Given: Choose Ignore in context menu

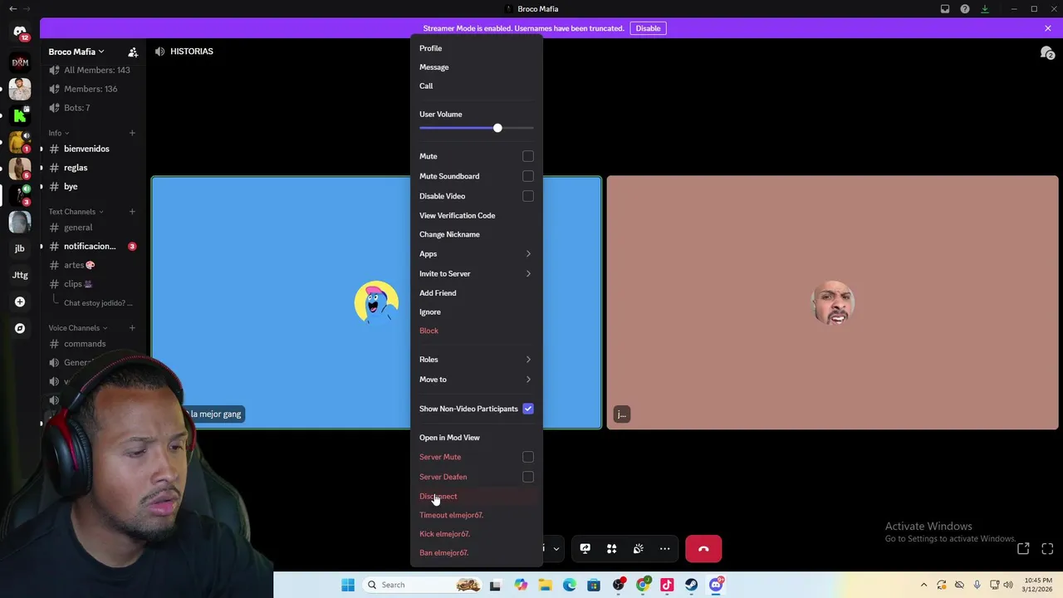Looking at the screenshot, I should [476, 312].
